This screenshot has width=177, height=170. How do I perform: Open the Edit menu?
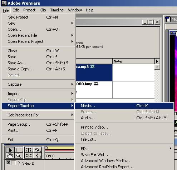click(16, 10)
